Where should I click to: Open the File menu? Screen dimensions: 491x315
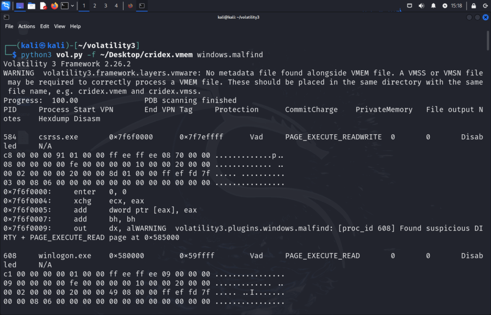[9, 26]
